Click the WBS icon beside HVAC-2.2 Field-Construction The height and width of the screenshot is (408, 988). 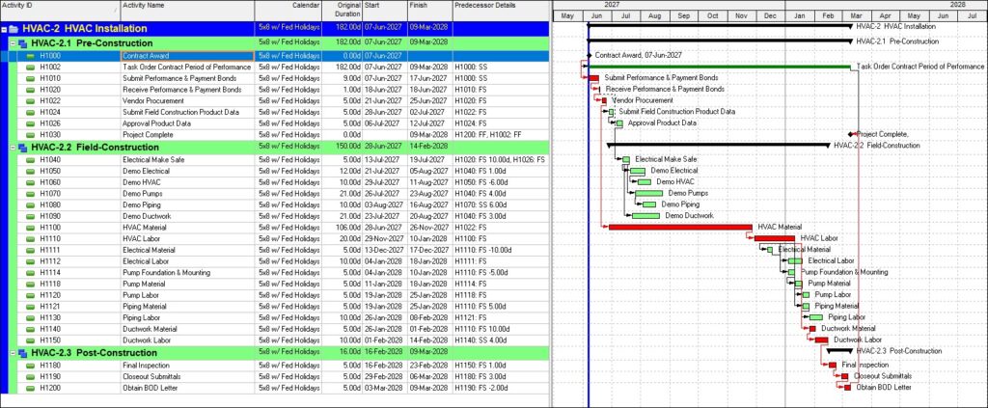(x=23, y=148)
